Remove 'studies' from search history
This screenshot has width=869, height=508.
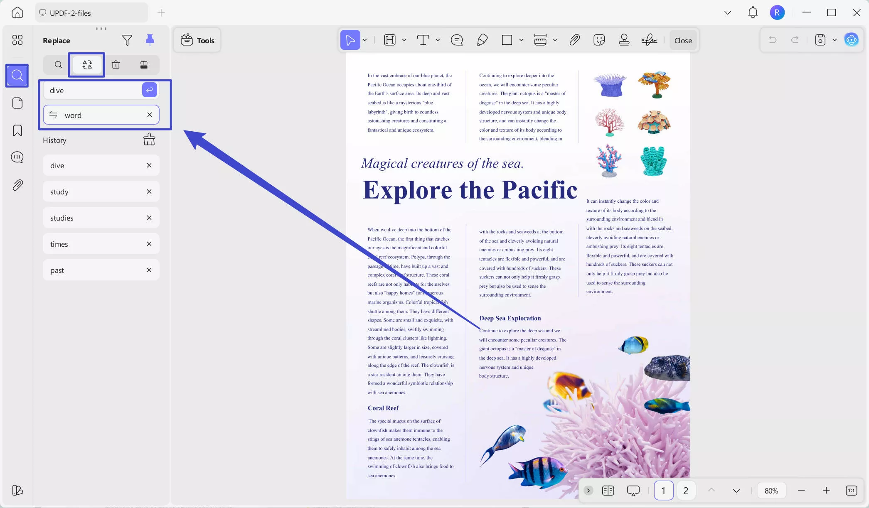pos(149,218)
